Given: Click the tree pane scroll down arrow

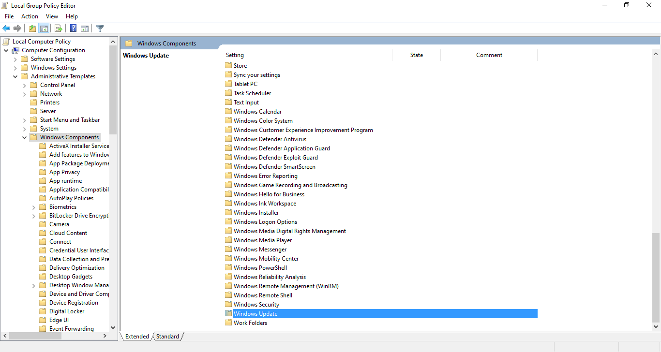Looking at the screenshot, I should [x=113, y=328].
